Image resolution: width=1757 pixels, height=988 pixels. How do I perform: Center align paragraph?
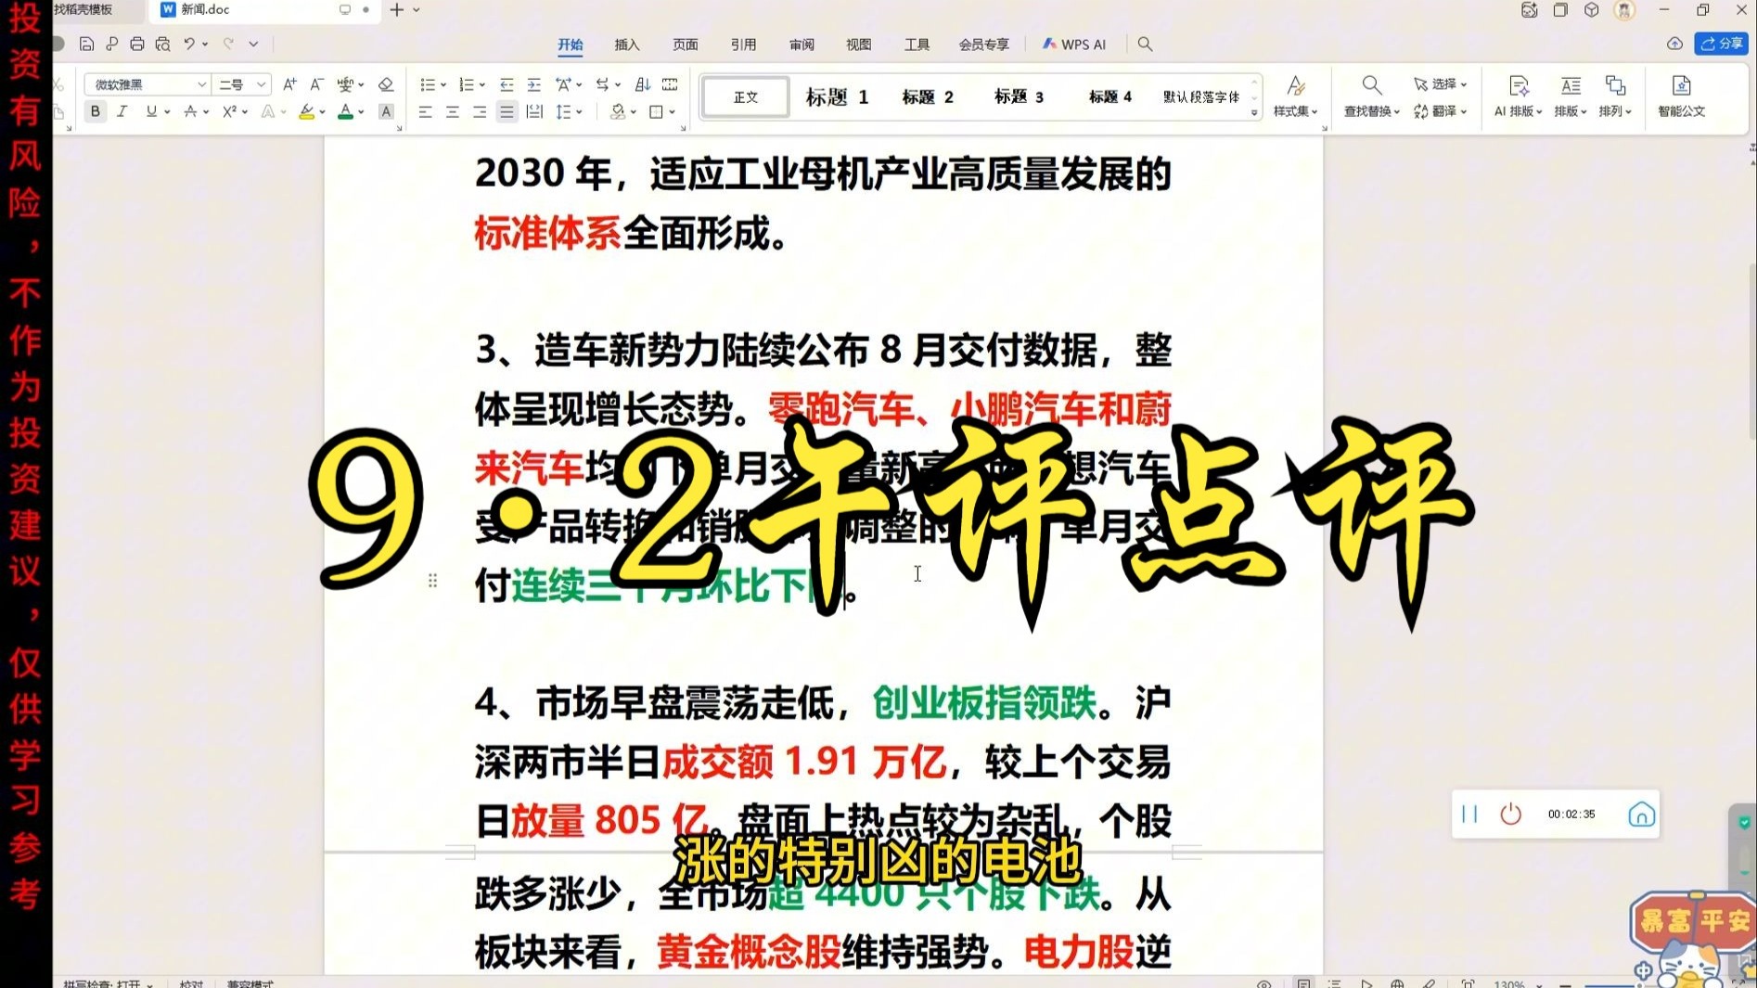click(452, 111)
